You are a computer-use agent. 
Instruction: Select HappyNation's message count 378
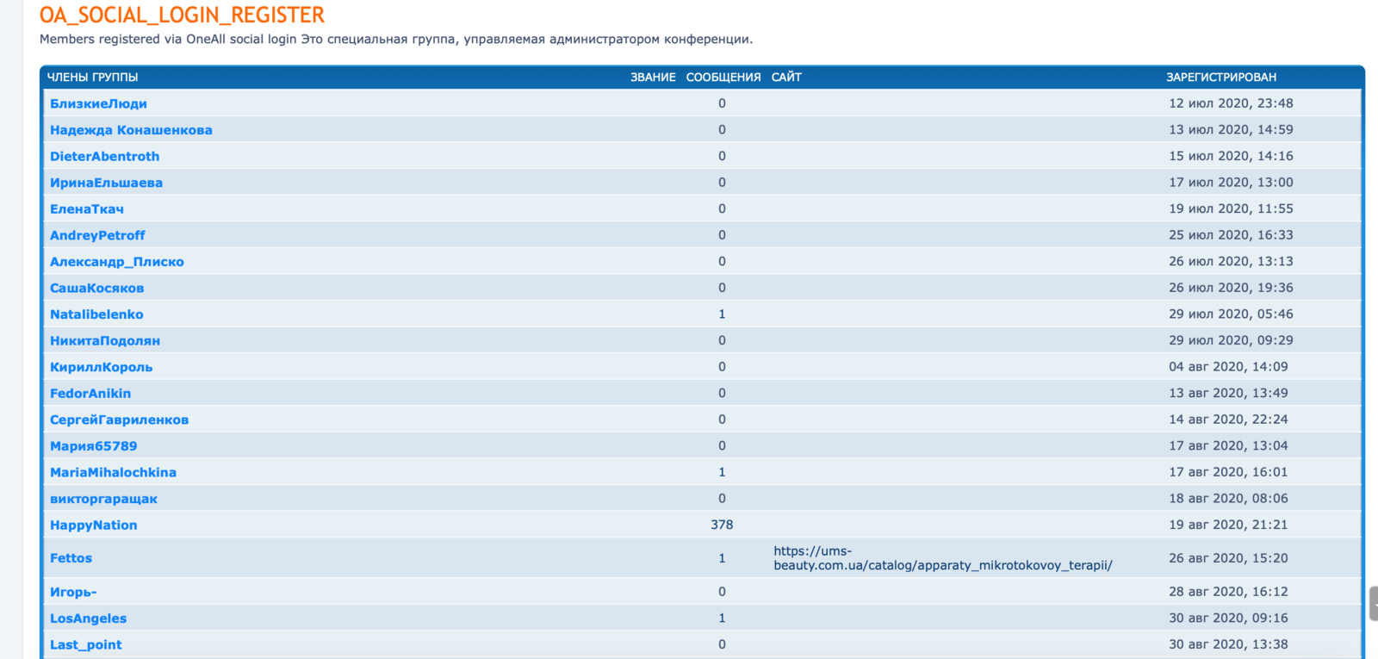click(x=722, y=525)
